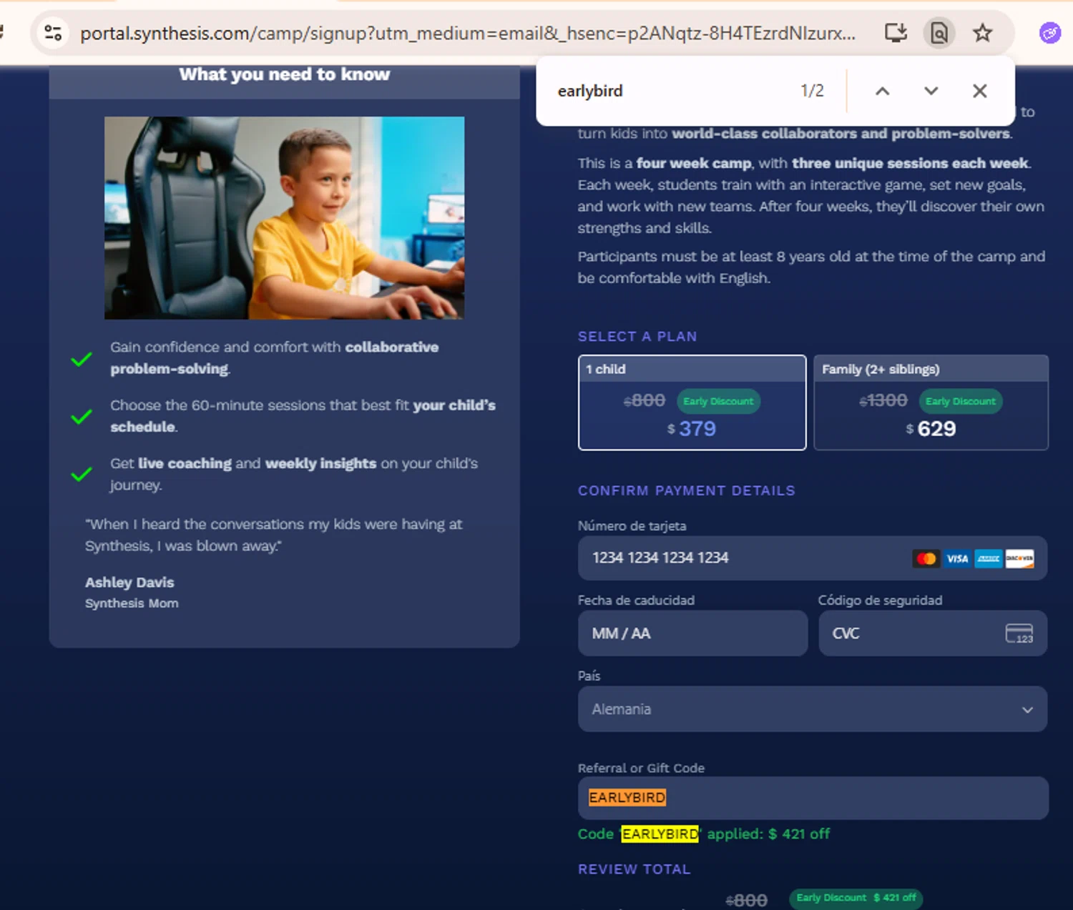
Task: Click the name 'Ashley Davis'
Action: (129, 583)
